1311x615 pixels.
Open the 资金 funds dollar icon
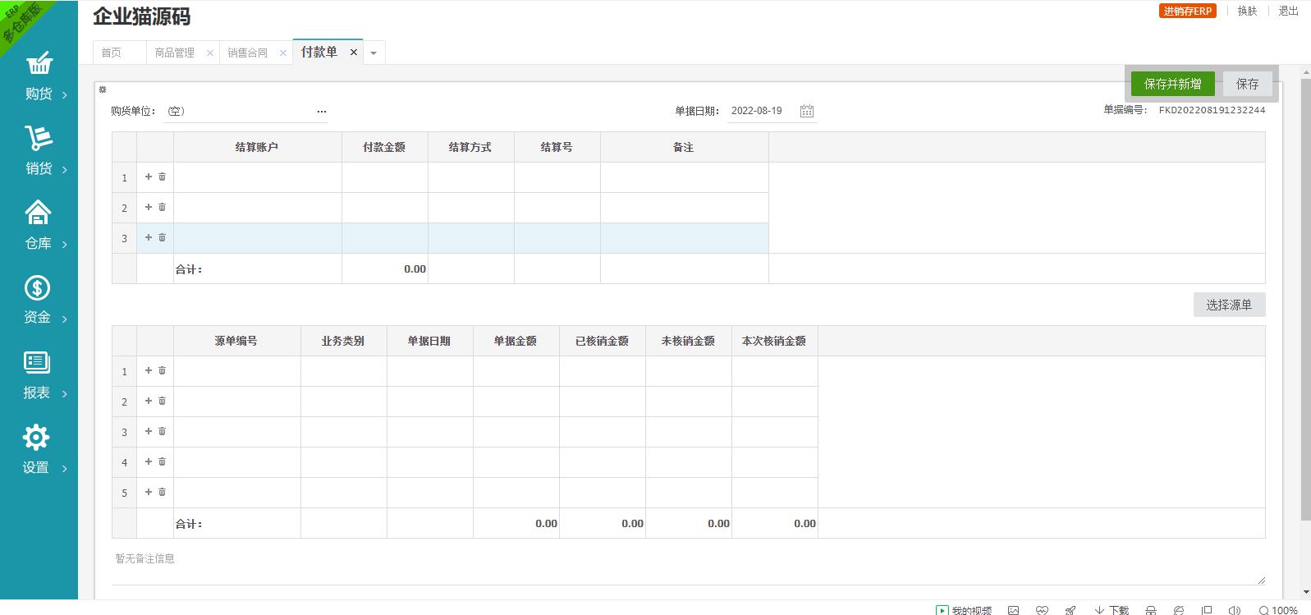(38, 288)
